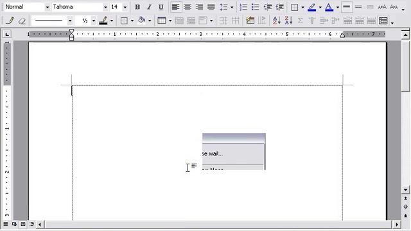
Task: Click the Merge Cells icon
Action: coord(179,21)
